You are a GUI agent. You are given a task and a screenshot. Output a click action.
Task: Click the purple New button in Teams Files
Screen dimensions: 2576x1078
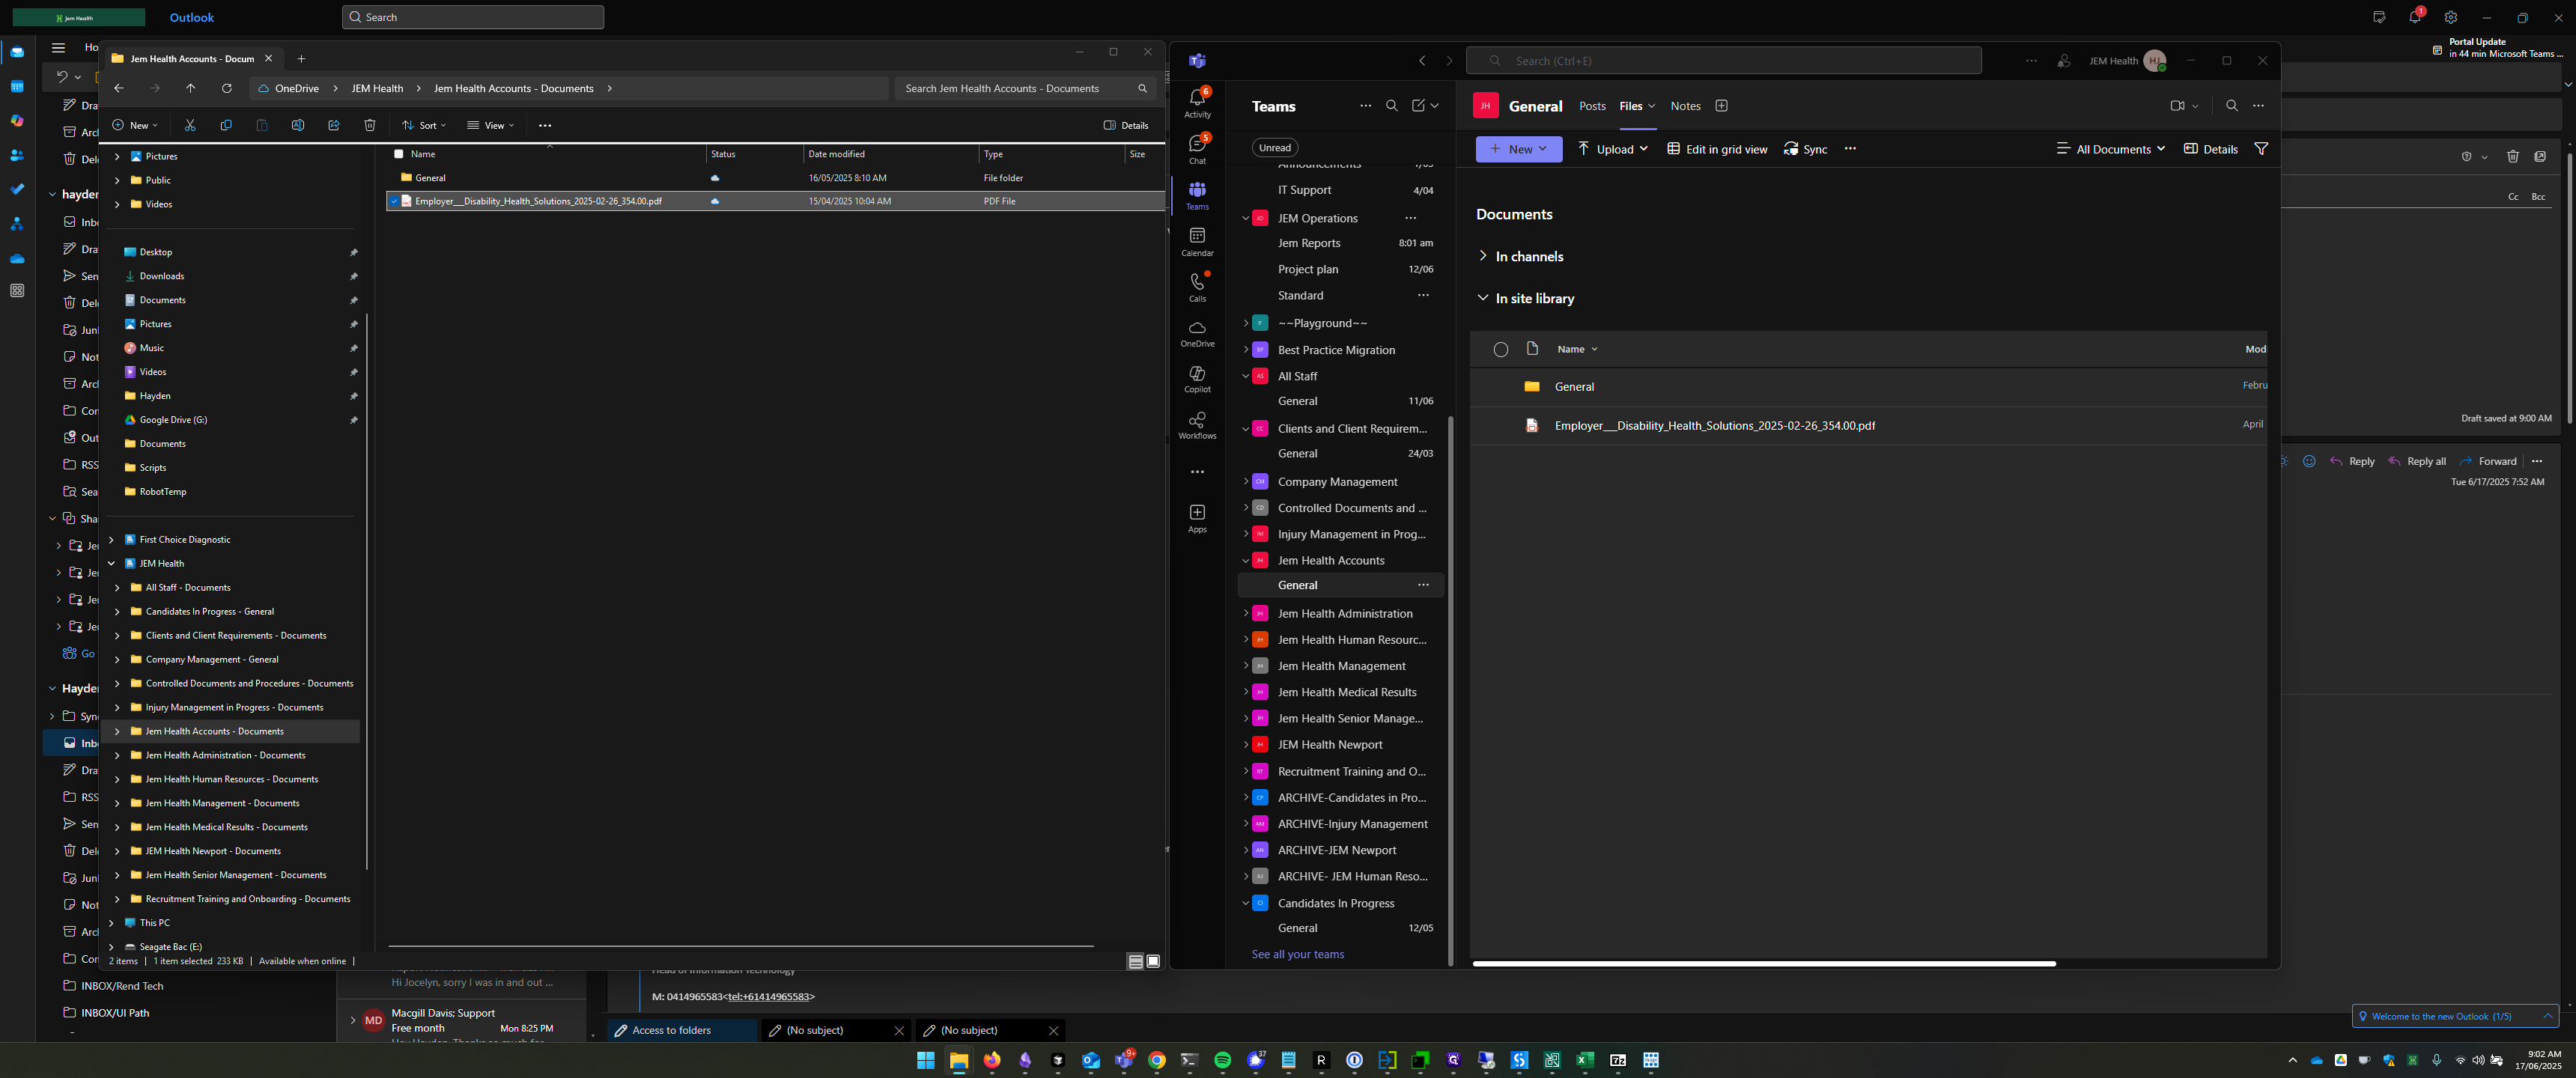(1519, 149)
